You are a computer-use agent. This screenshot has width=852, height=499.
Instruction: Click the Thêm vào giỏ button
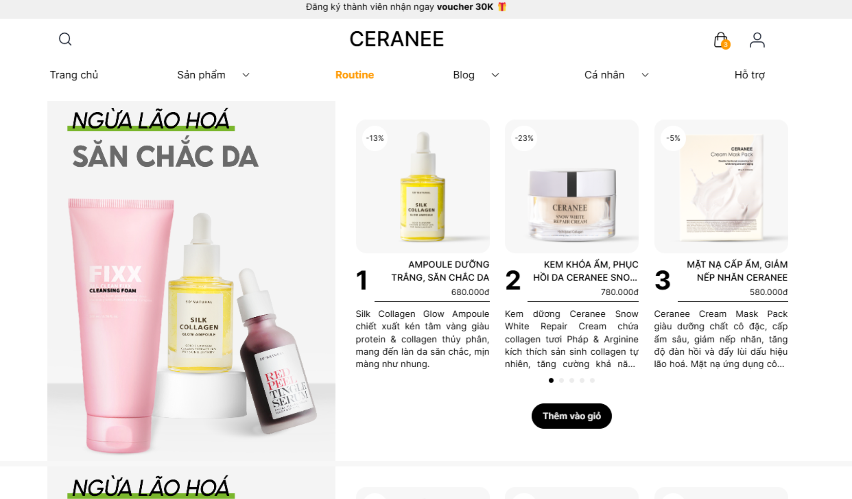[572, 416]
